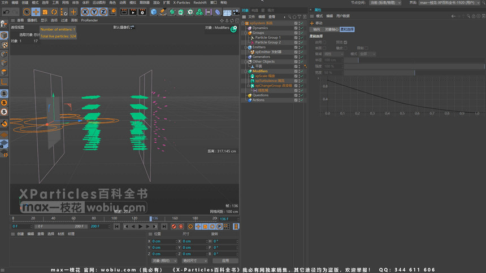Toggle the layer checkbox for the Dynamics row
This screenshot has height=273, width=486.
[x=296, y=28]
